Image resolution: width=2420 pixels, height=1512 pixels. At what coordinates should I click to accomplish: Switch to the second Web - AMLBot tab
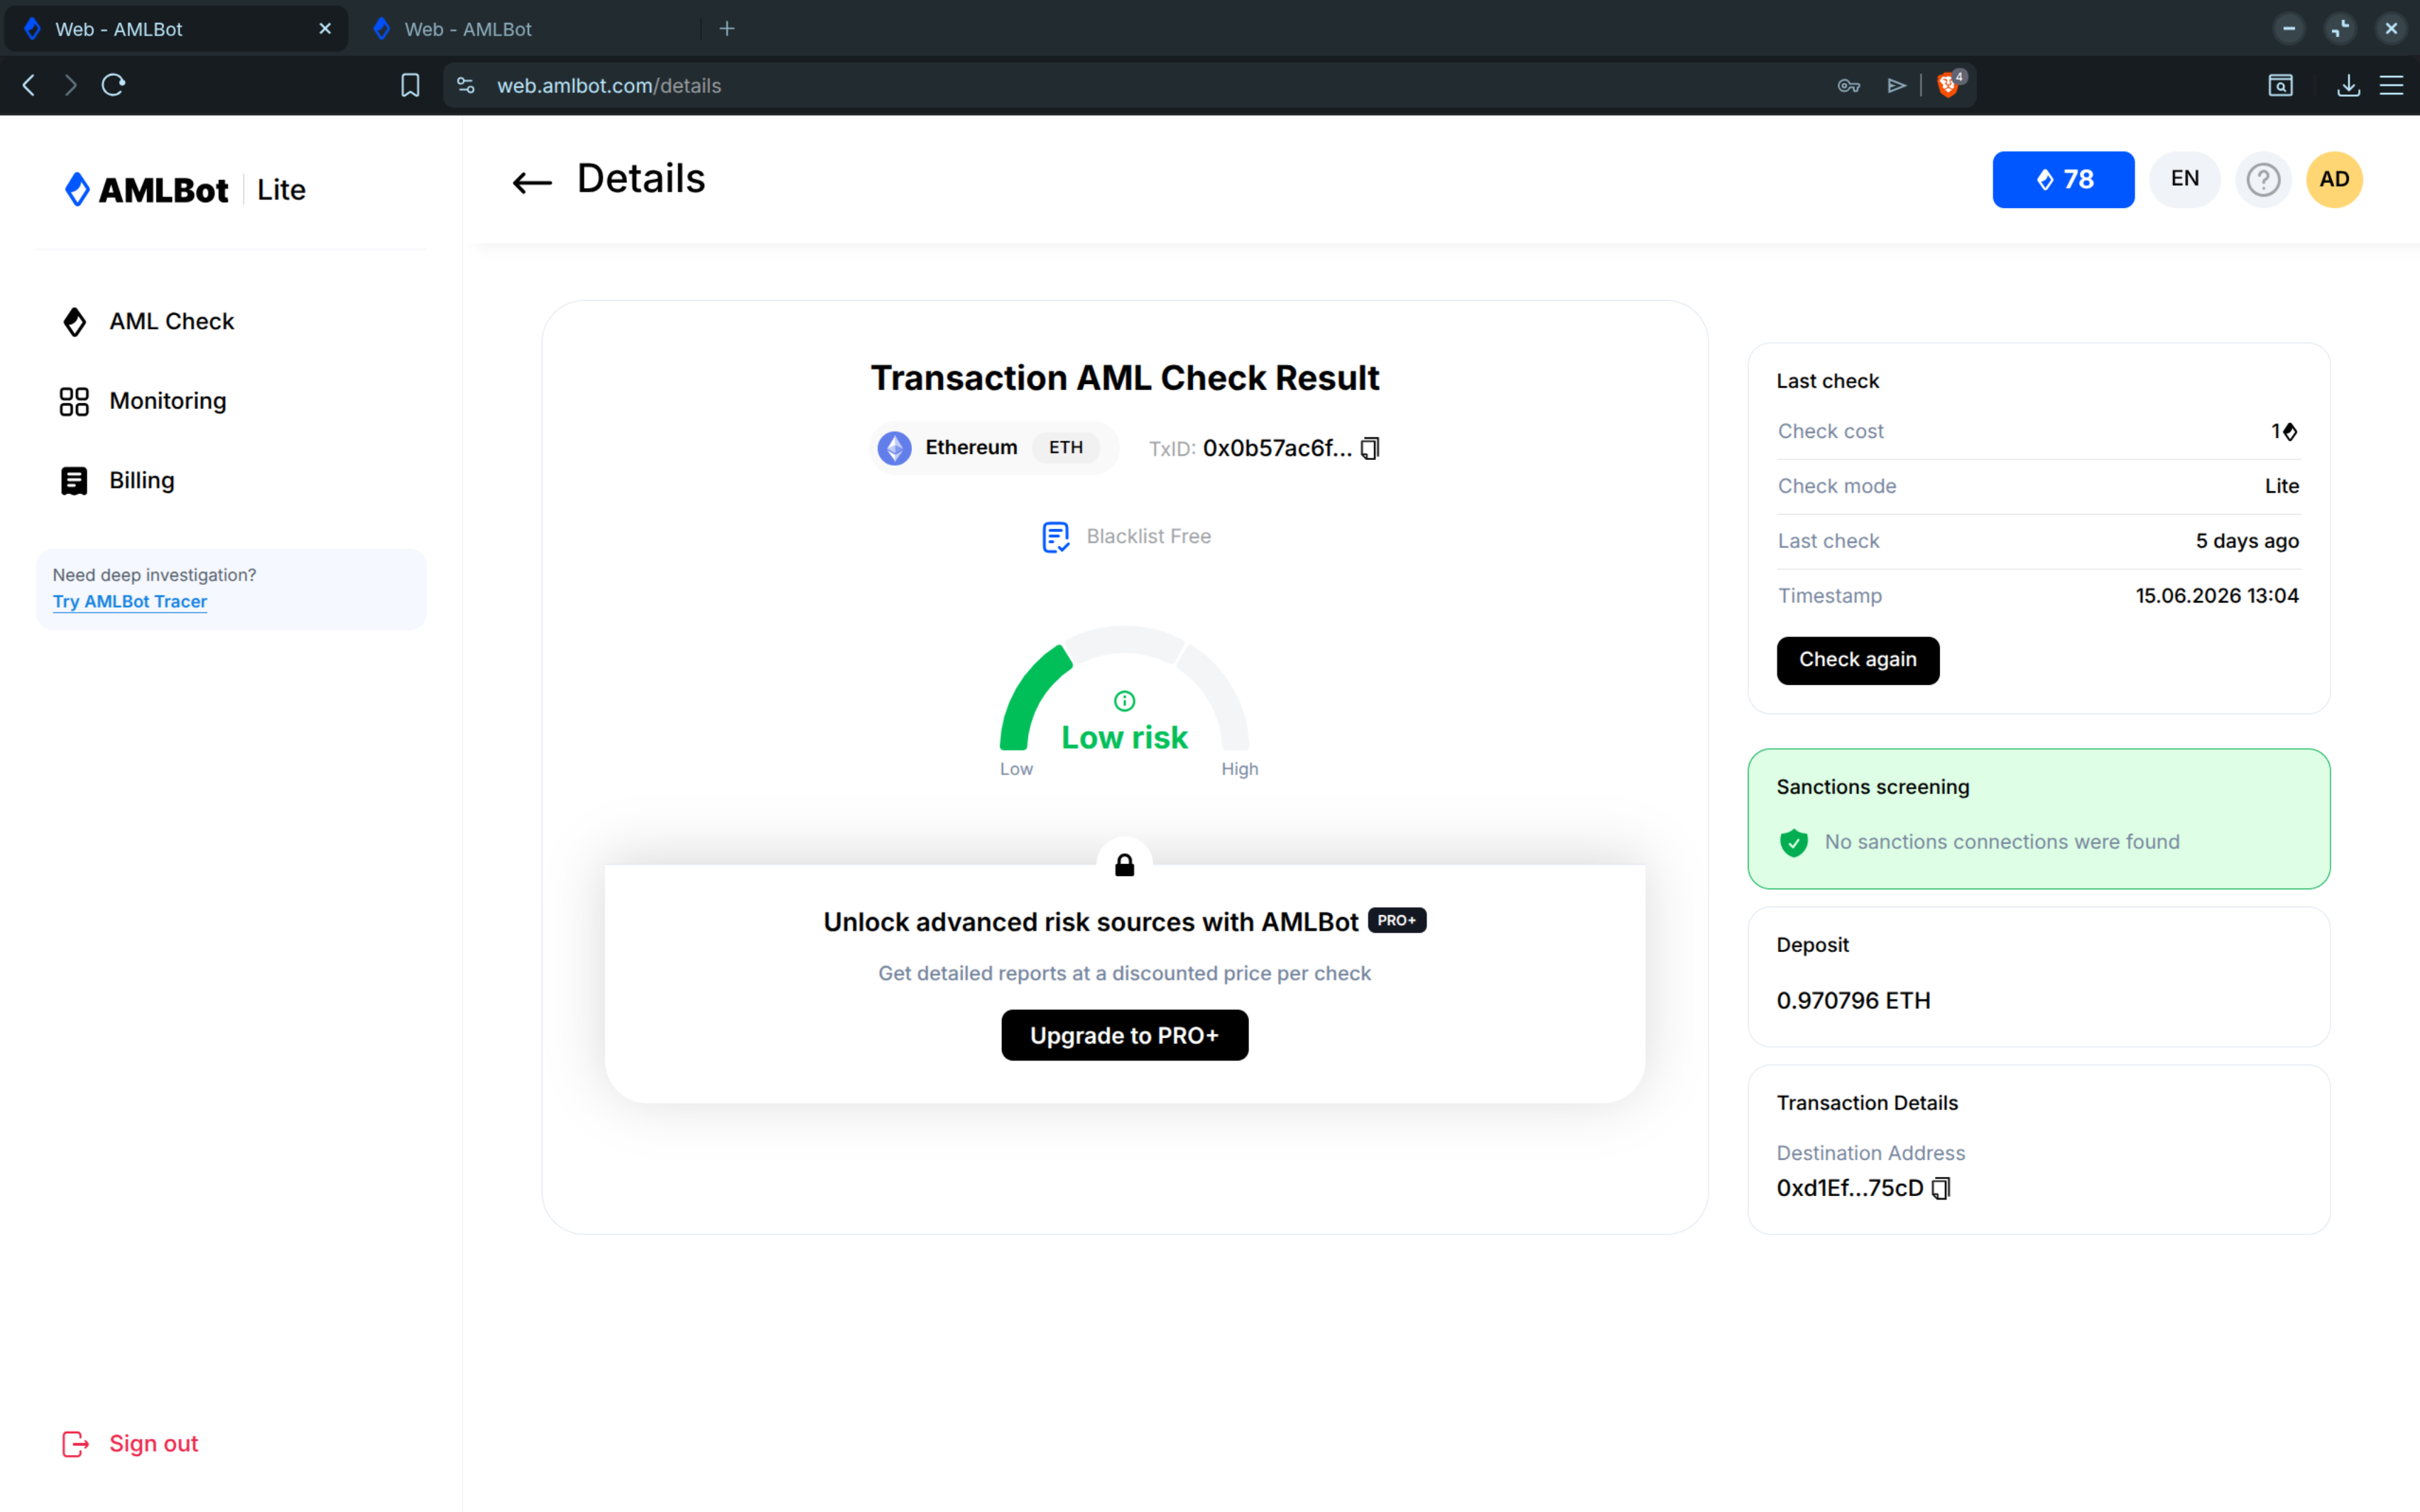pos(528,29)
